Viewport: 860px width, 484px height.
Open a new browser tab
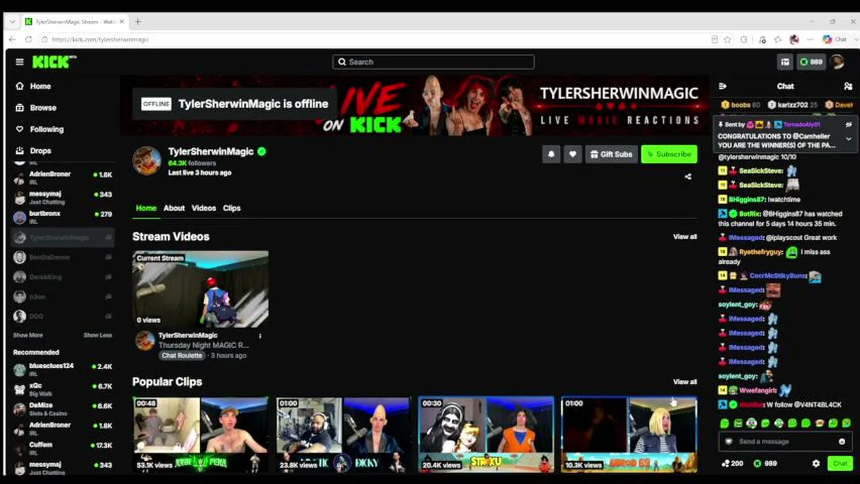point(137,22)
